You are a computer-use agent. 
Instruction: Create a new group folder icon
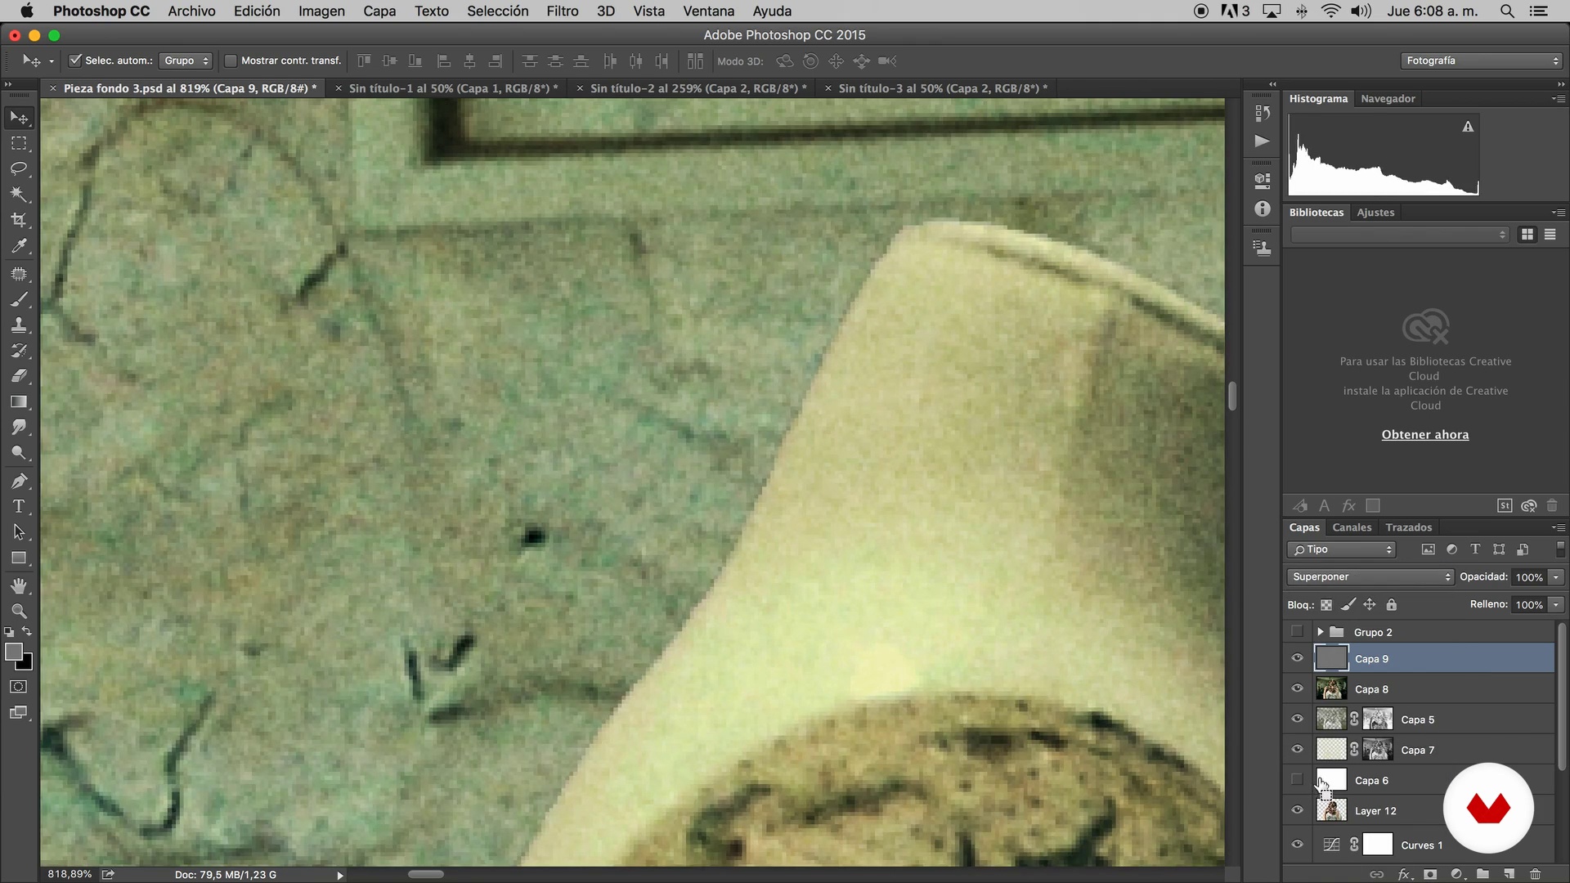1483,874
